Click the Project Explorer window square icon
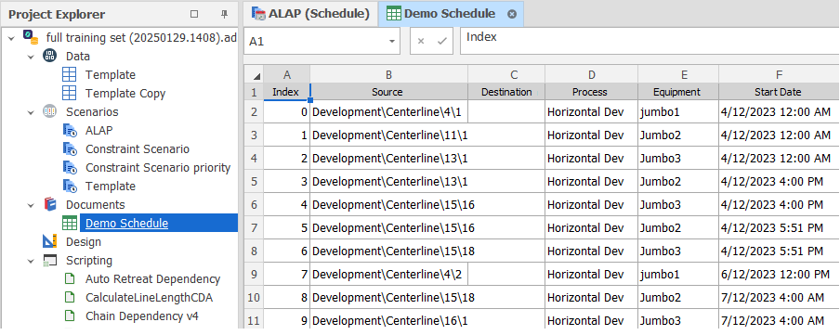Viewport: 840px width, 335px height. point(194,14)
